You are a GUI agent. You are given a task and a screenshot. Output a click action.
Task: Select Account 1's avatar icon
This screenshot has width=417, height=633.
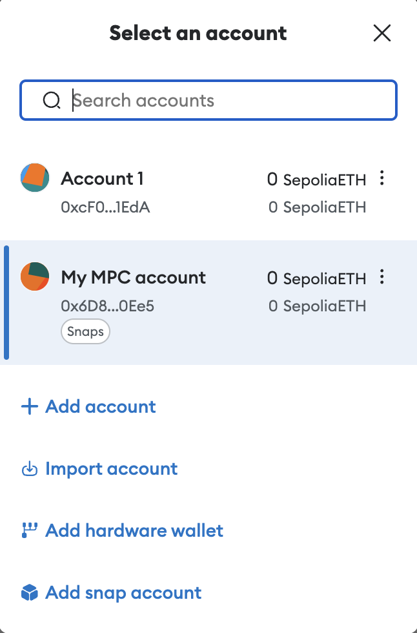(x=34, y=178)
